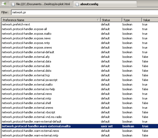
Task: Click the about:config tab page icon
Action: tap(77, 4)
